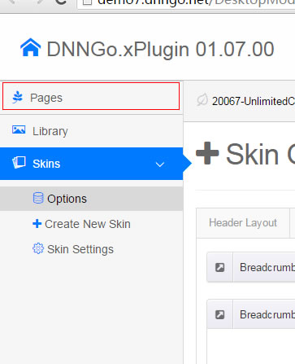The width and height of the screenshot is (295, 364).
Task: Click the Skin Settings gear icon
Action: 38,248
